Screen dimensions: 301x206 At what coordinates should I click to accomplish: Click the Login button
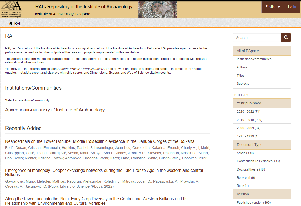coord(292,7)
